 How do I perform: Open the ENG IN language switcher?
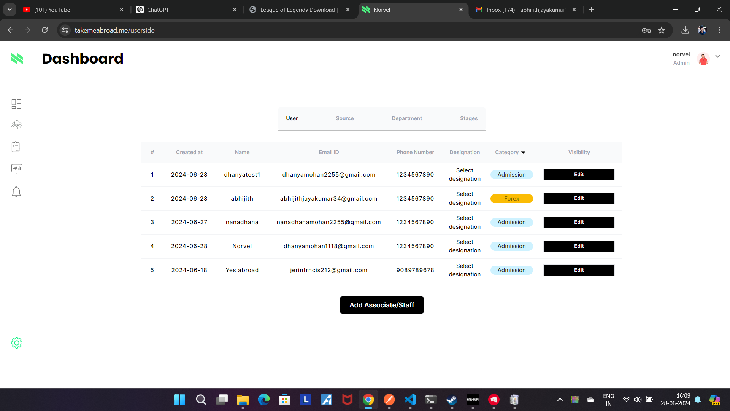tap(608, 400)
